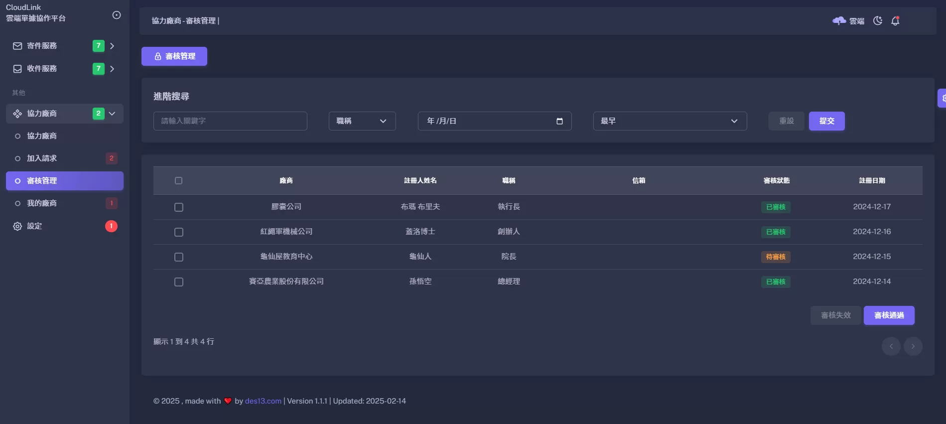
Task: Click the name 布瑪 布里夫
Action: [420, 207]
